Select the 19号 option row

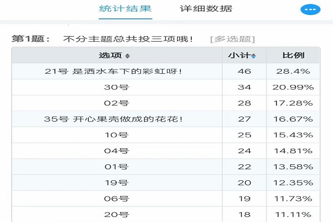coord(165,183)
